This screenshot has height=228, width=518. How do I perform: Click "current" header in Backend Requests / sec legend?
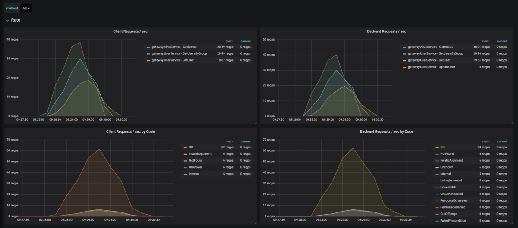[x=502, y=41]
